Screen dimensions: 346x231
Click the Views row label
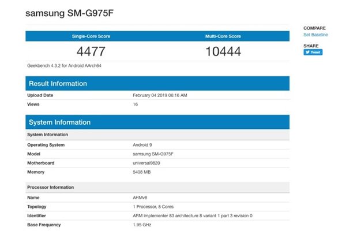tap(33, 104)
